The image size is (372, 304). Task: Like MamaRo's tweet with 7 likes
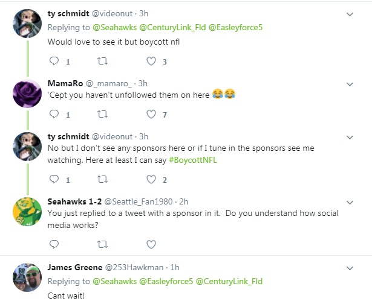[151, 114]
